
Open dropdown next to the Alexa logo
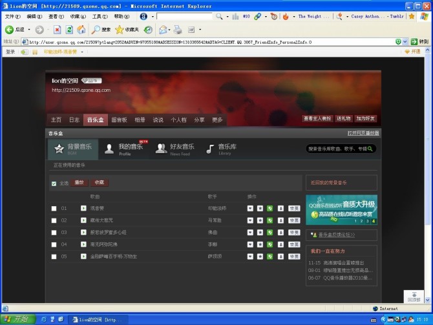(153, 17)
